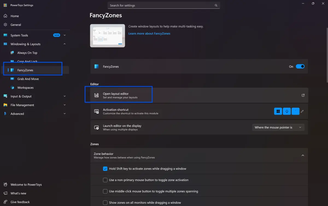Click the backtick key shortcut button

click(295, 111)
